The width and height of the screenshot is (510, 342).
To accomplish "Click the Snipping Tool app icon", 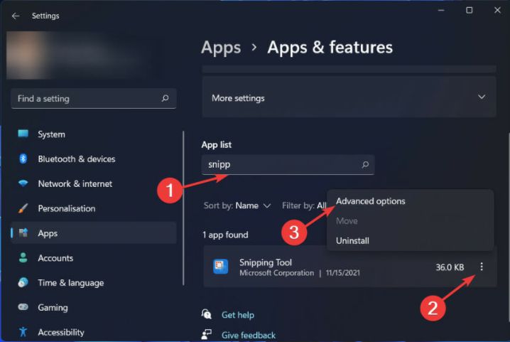I will pos(220,267).
